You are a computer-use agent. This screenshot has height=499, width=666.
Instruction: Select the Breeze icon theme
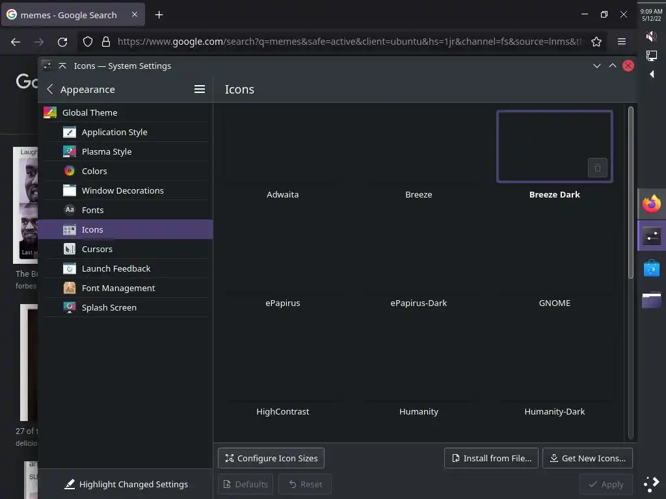(419, 155)
